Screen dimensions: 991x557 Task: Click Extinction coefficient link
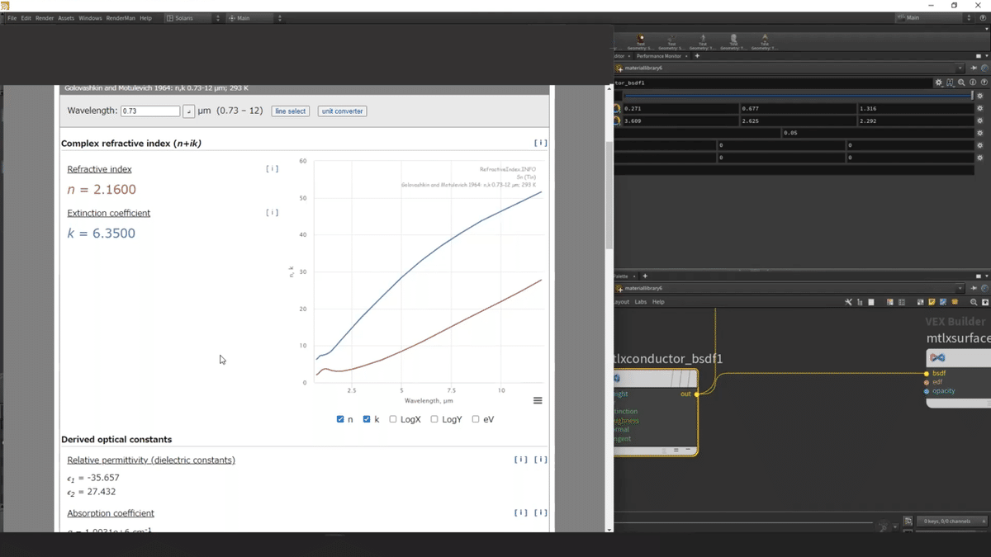click(109, 213)
